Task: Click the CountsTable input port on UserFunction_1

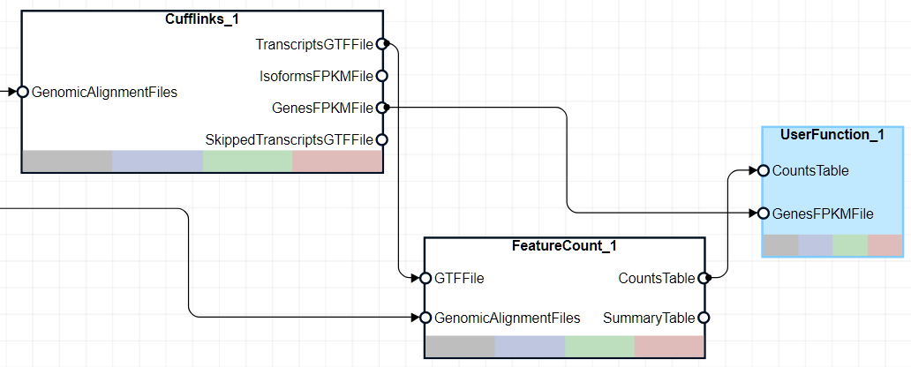Action: pyautogui.click(x=763, y=170)
